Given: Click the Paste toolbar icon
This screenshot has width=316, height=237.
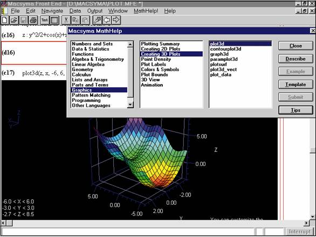Looking at the screenshot, I should [85, 20].
